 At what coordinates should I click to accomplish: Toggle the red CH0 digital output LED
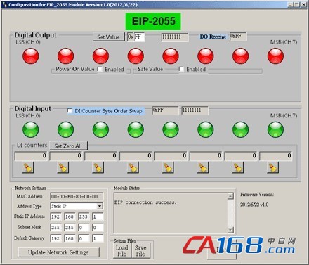[x=31, y=56]
